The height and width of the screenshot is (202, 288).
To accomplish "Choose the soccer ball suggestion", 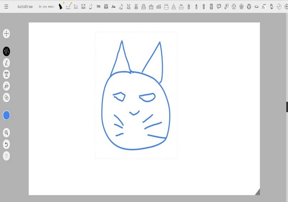I will click(x=234, y=6).
